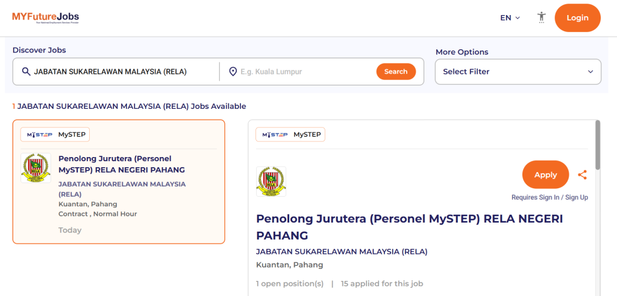Click the job keyword search field
Screen dimensions: 617x296
click(121, 72)
